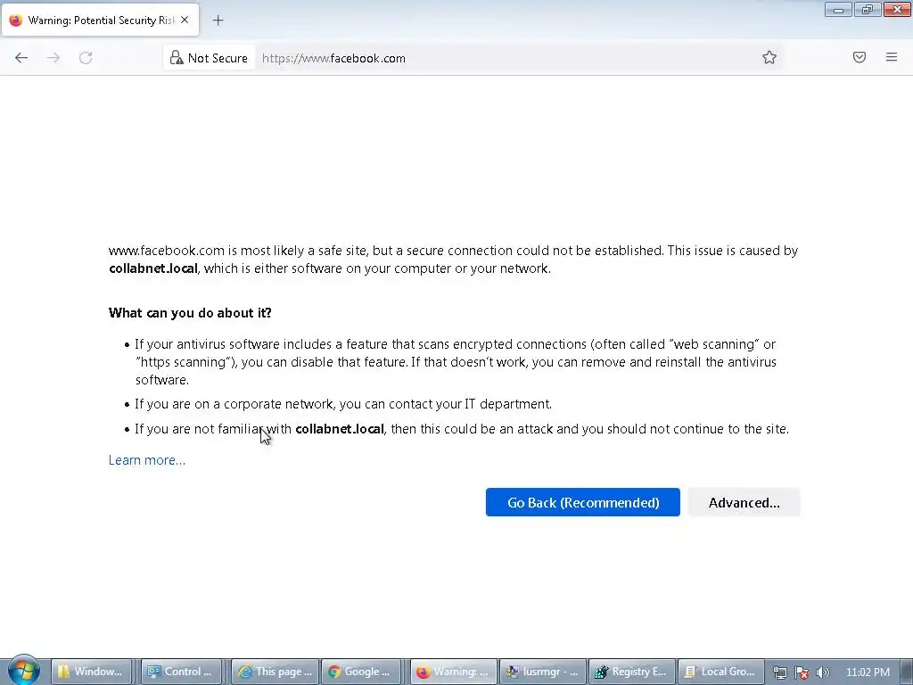Click the network tray icon
The image size is (913, 685).
[779, 673]
